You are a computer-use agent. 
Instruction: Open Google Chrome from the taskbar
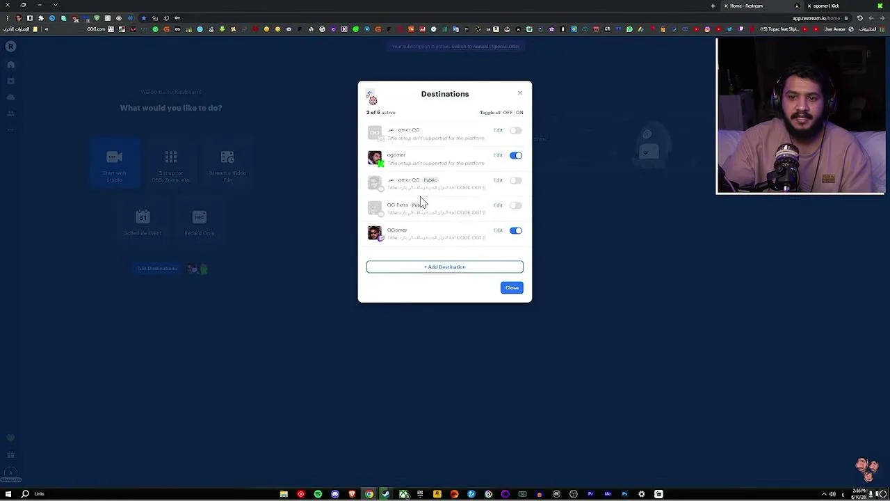369,494
